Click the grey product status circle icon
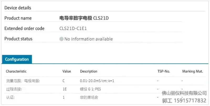 [x=61, y=39]
